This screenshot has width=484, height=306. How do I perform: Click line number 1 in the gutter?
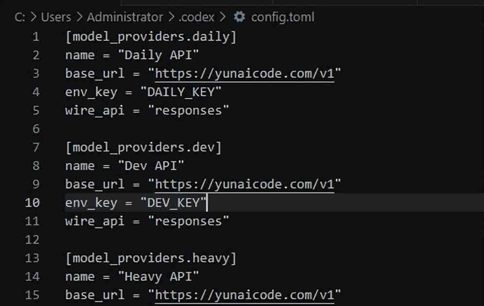(x=36, y=37)
